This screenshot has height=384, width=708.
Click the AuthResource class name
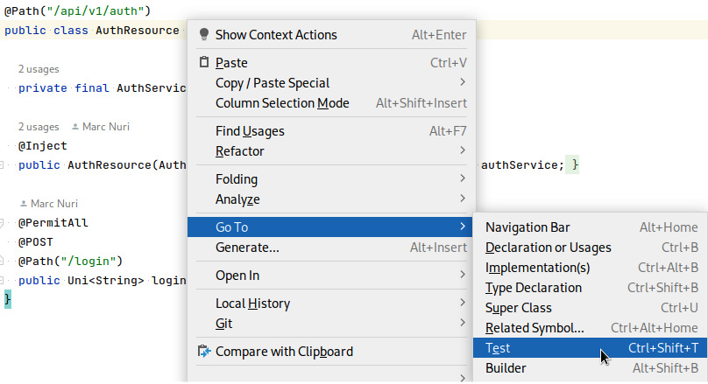click(138, 31)
